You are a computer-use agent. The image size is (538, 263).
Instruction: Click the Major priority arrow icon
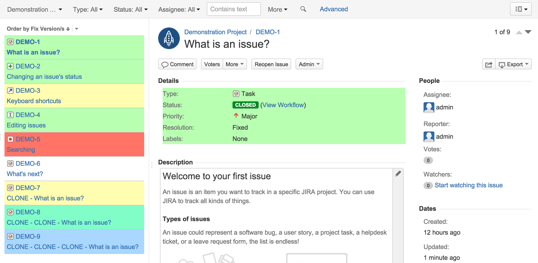[236, 116]
